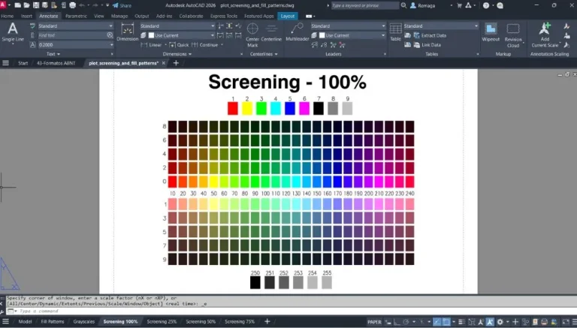Toggle auto-add annotation scales in status bar
The image size is (577, 328).
point(490,322)
